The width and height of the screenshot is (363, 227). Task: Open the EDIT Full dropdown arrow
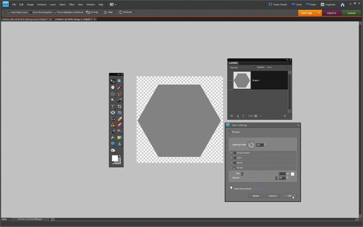[319, 13]
